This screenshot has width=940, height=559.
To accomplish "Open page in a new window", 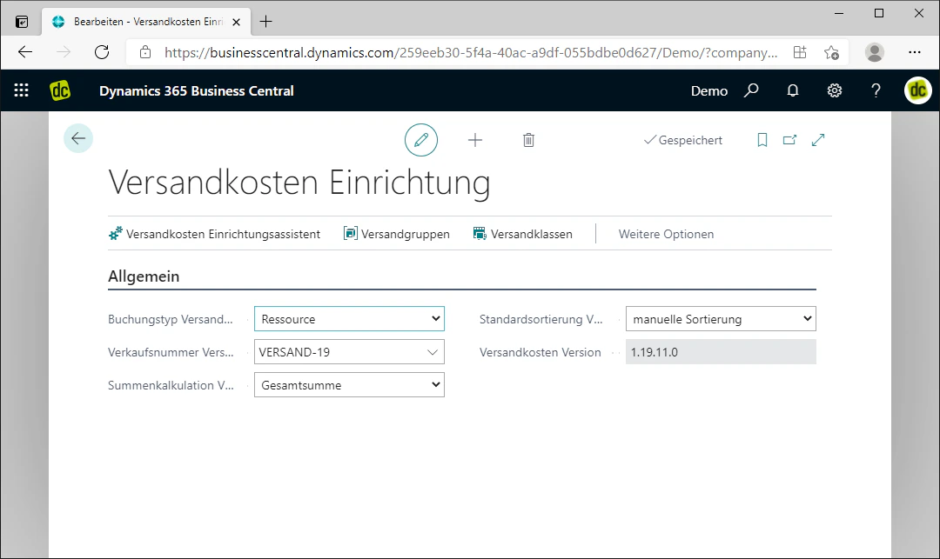I will 789,140.
